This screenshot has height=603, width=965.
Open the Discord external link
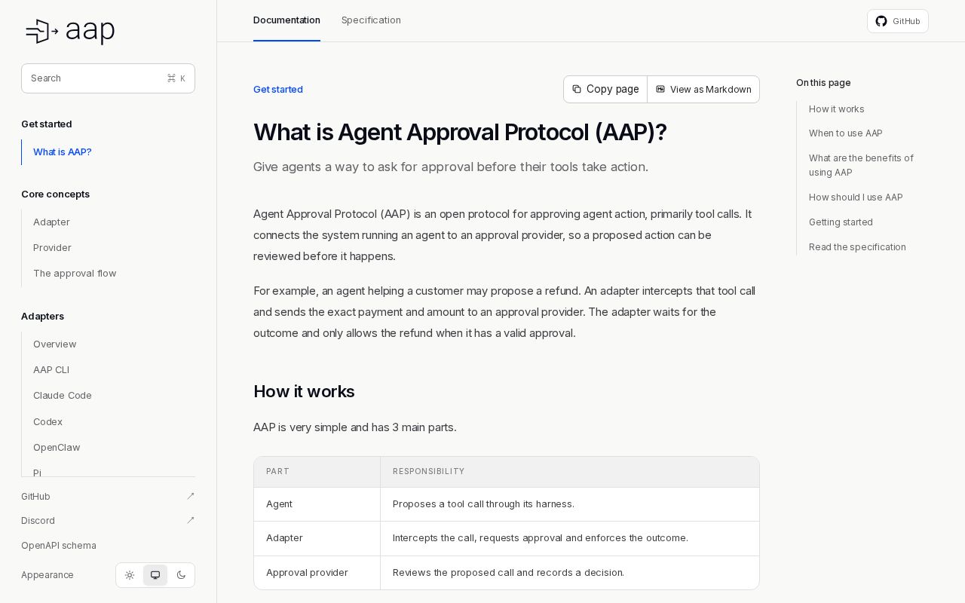(x=108, y=521)
